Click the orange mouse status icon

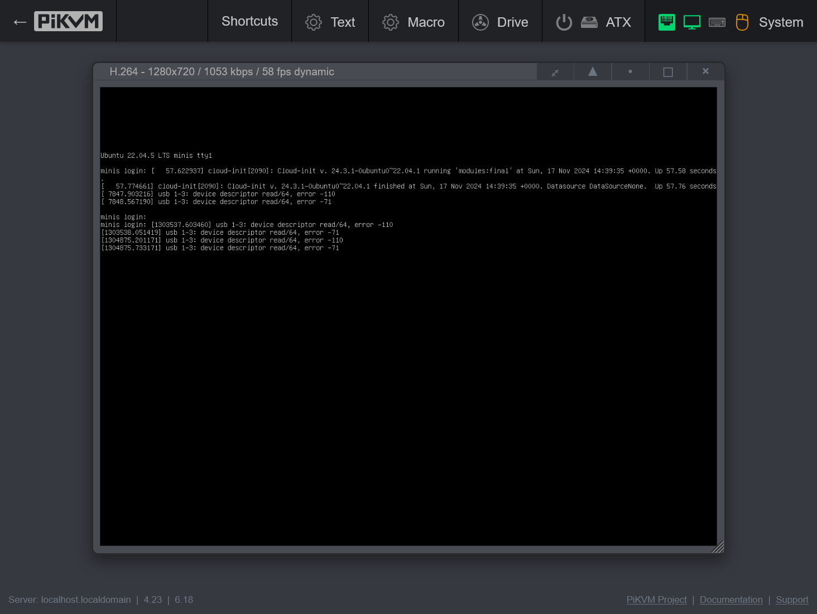[x=742, y=22]
